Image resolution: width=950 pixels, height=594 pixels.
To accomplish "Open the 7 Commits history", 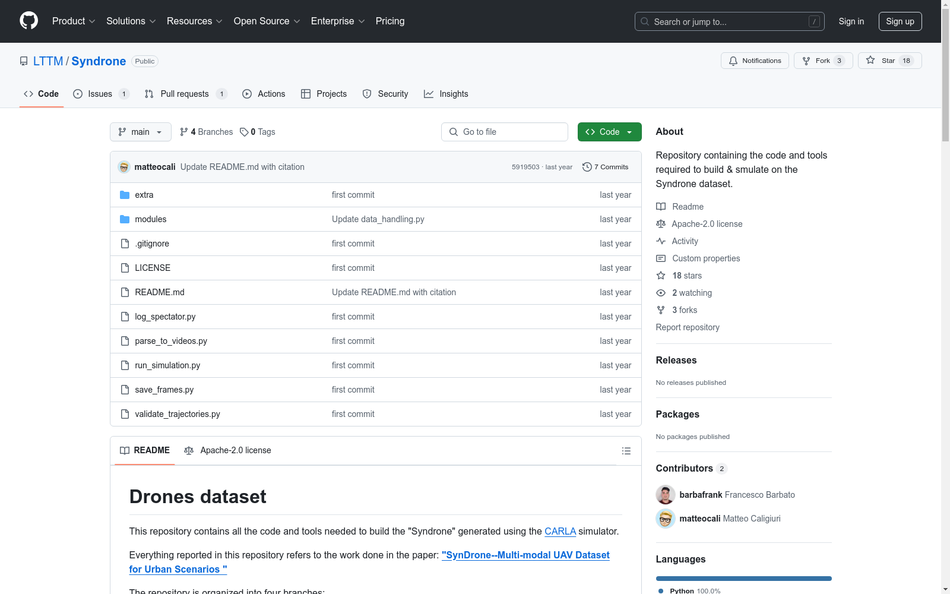I will (x=606, y=167).
